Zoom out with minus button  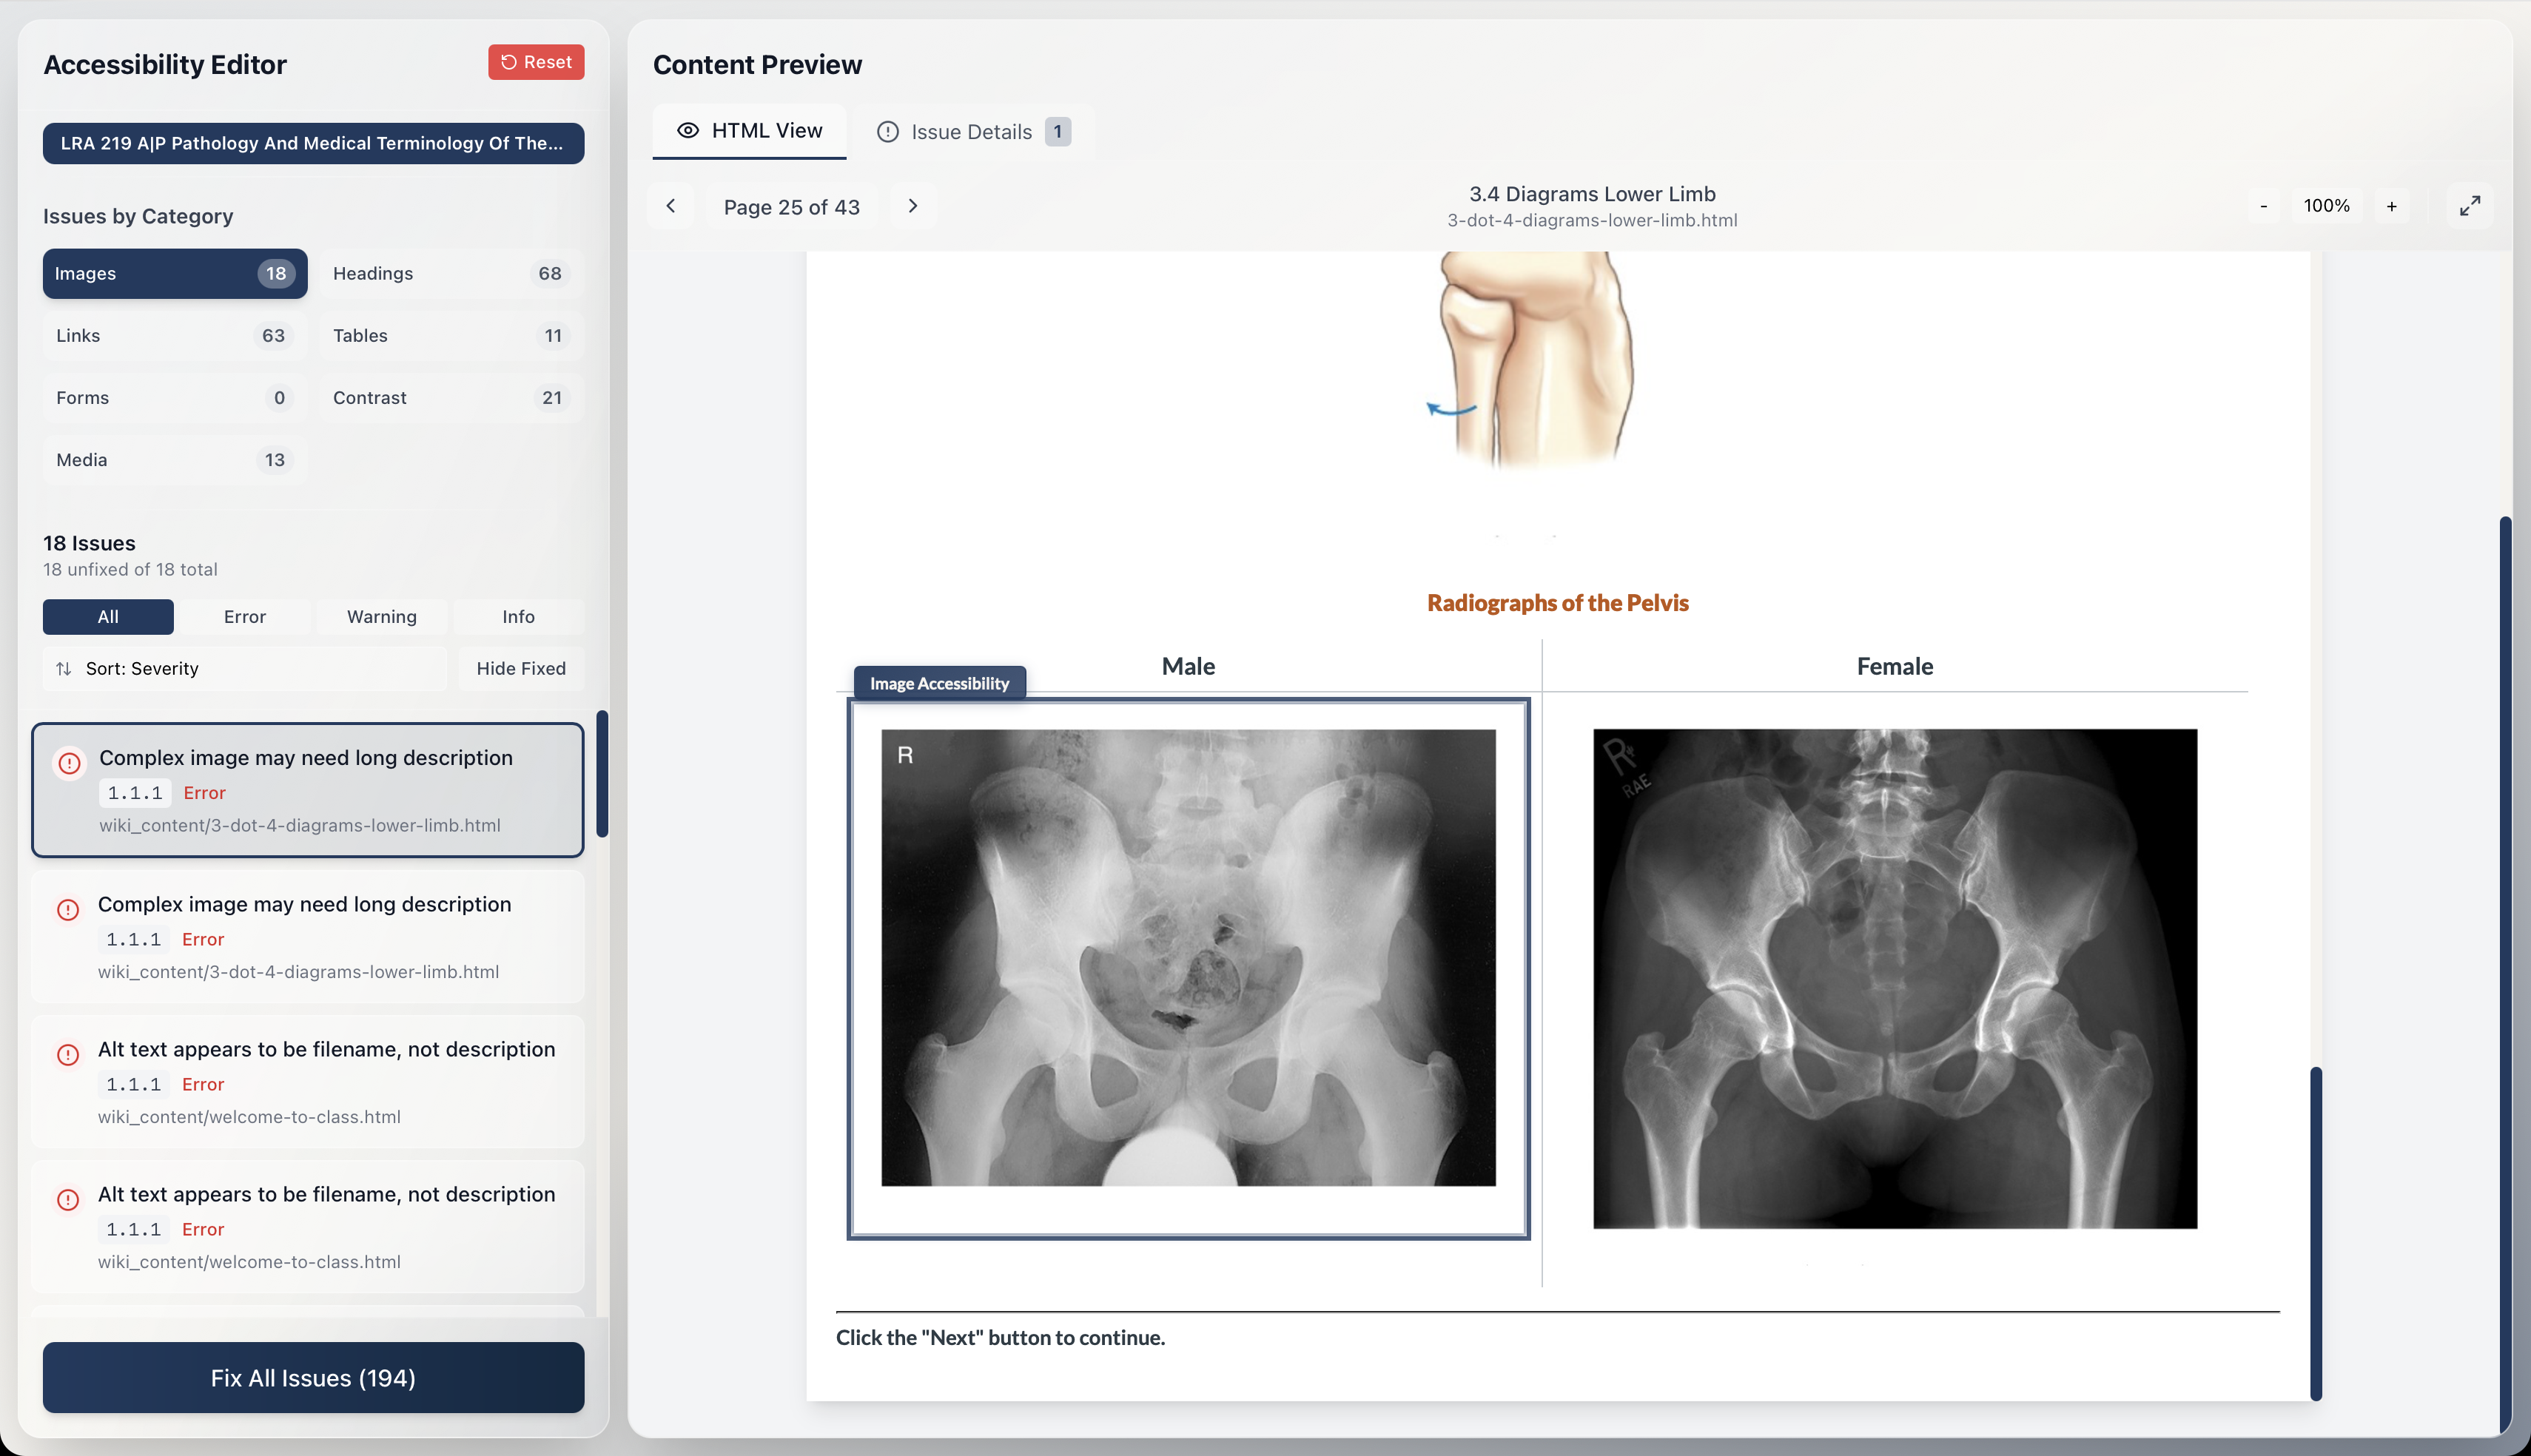2264,206
